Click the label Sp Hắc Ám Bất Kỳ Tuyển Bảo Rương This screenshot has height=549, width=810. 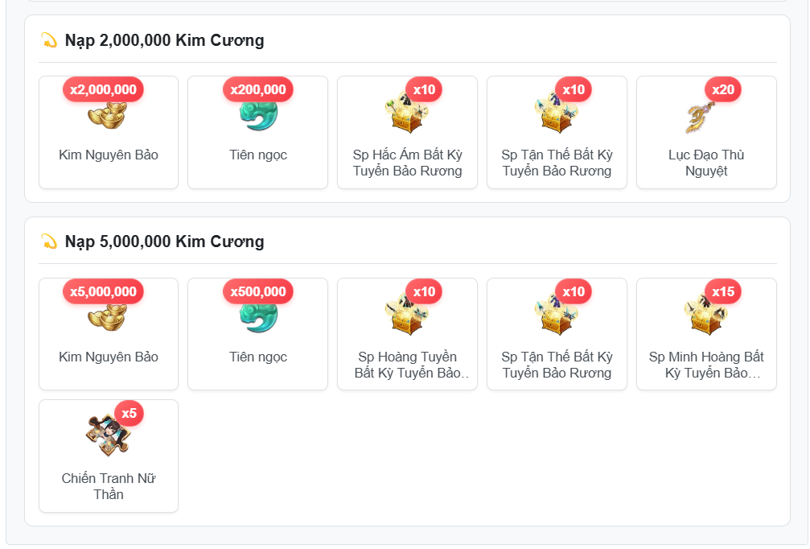(408, 163)
